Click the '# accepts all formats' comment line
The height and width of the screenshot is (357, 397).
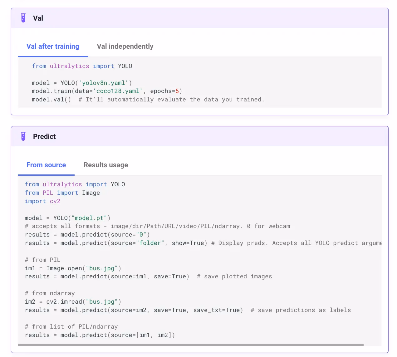point(157,226)
